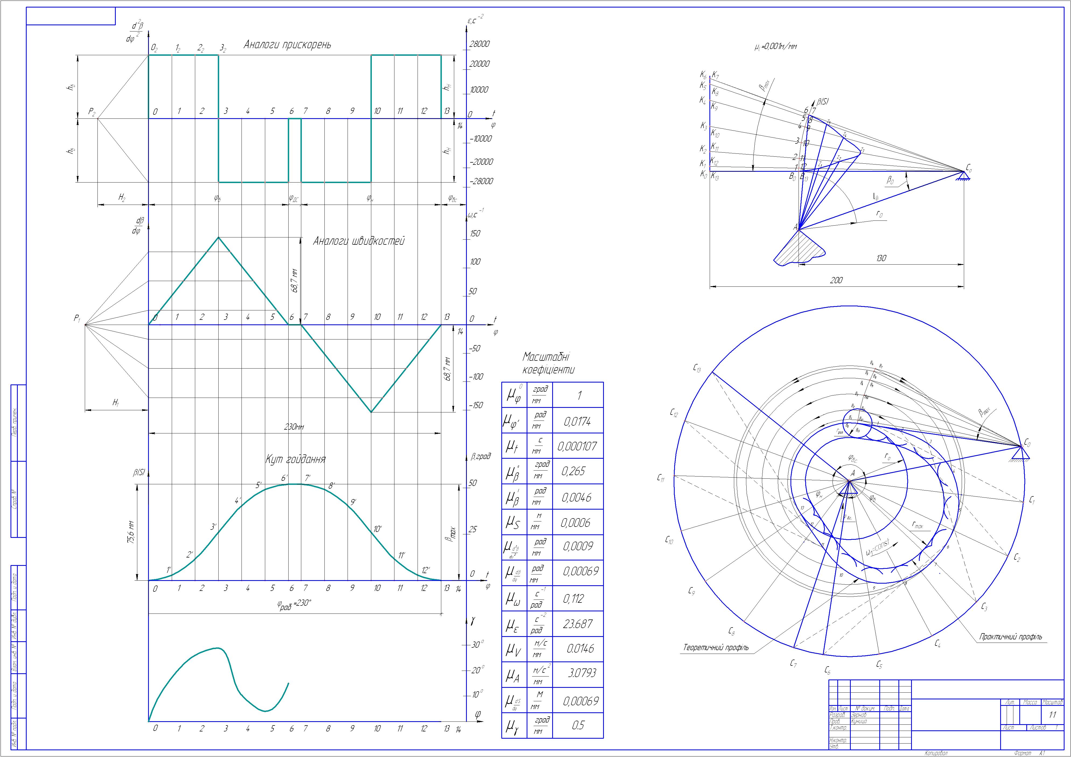
Task: Click the 'Аналоги прискорень' graph title
Action: pyautogui.click(x=287, y=45)
